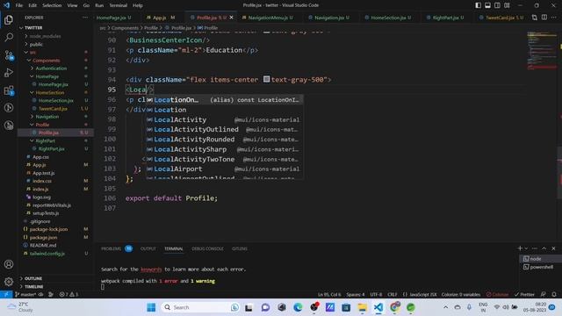Screen dimensions: 562x316
Task: Open remote window button in status bar
Action: click(x=6, y=295)
